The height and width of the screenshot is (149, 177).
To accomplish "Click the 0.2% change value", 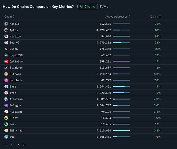I will (x=157, y=131).
